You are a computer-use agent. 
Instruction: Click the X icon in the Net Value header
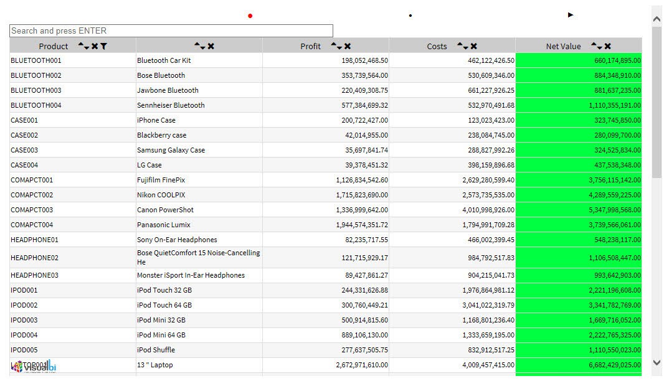[608, 46]
